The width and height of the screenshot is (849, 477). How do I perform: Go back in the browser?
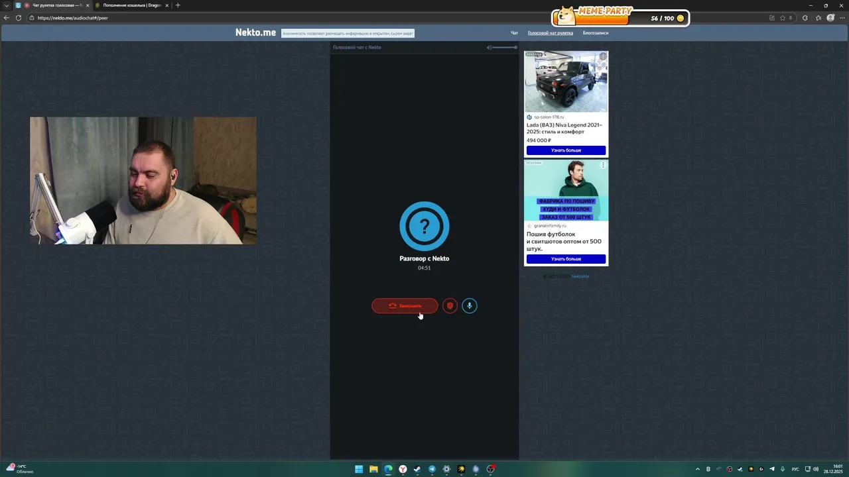pos(7,18)
